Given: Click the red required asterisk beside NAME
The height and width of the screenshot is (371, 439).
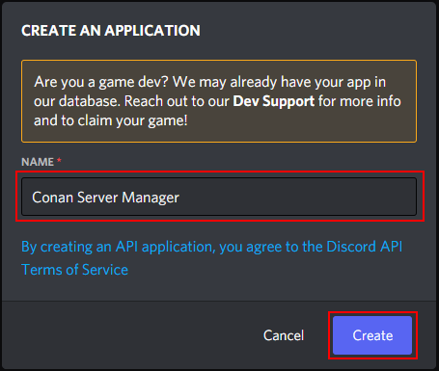Looking at the screenshot, I should coord(59,160).
